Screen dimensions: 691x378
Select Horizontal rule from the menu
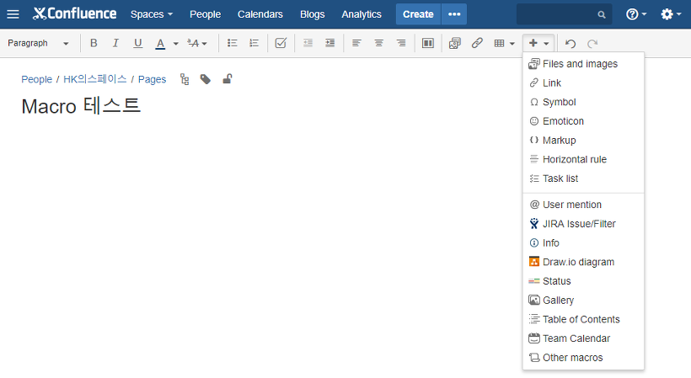click(583, 159)
